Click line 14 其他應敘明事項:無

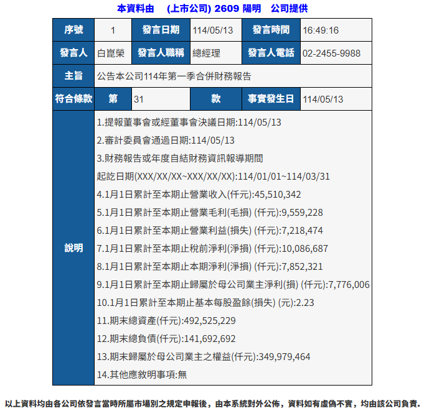(142, 375)
